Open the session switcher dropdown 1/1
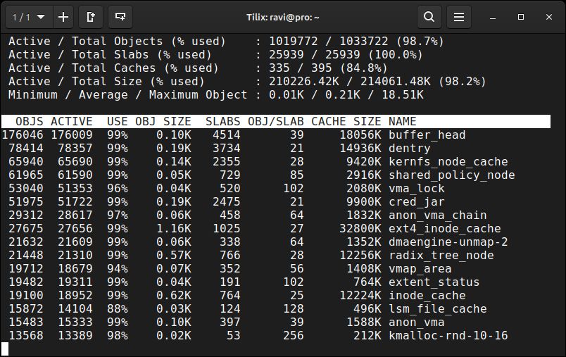This screenshot has width=566, height=357. pos(30,17)
